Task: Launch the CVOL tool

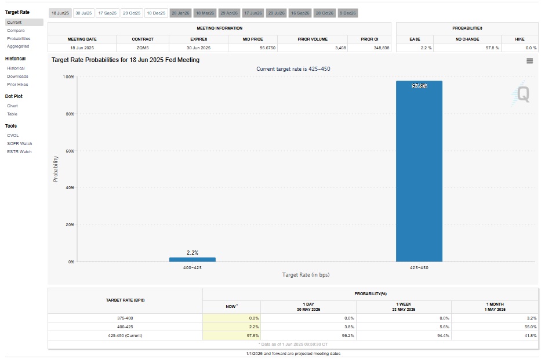Action: click(13, 135)
